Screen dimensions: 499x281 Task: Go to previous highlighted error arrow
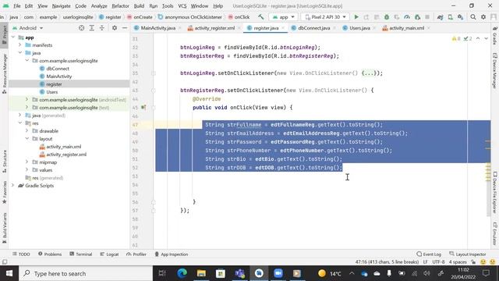click(x=478, y=38)
